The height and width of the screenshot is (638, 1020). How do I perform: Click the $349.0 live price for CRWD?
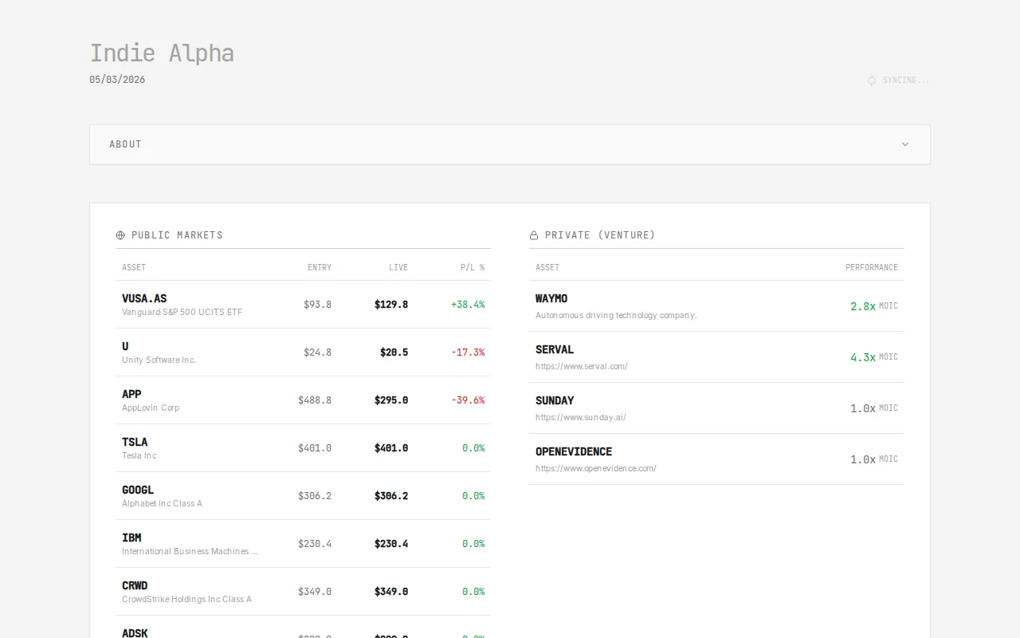tap(391, 592)
